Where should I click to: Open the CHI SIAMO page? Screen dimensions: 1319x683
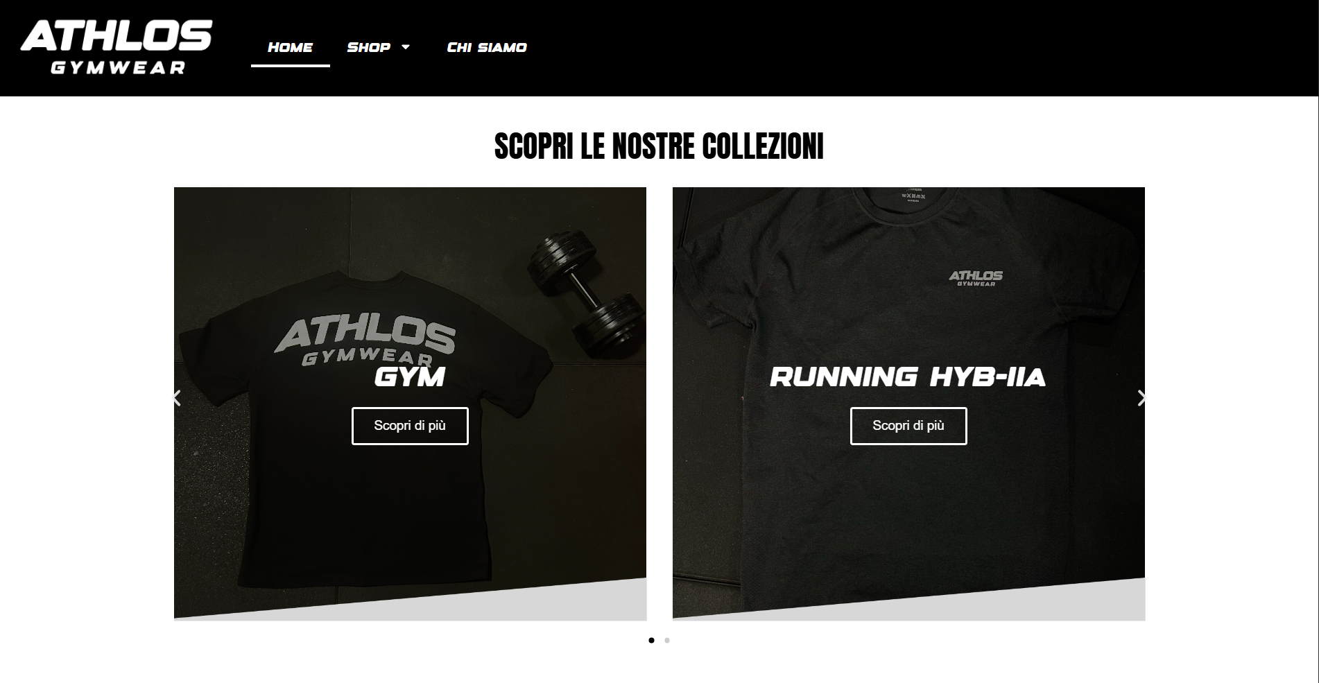click(x=487, y=47)
